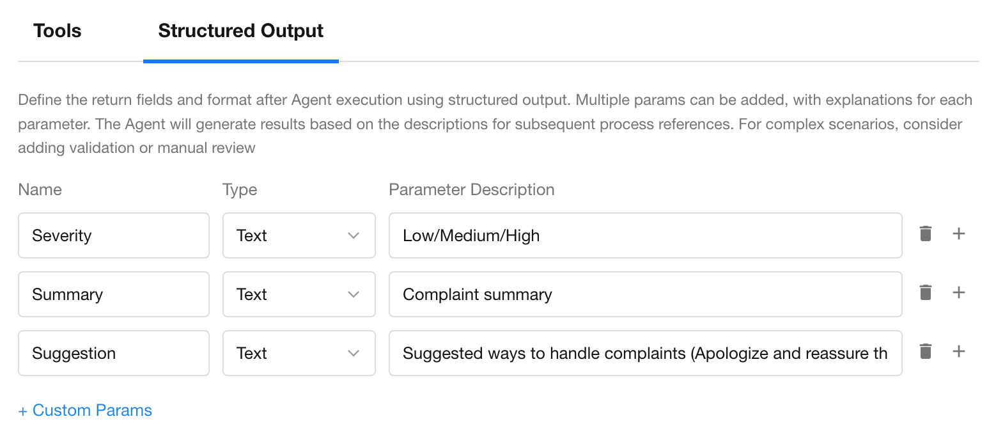Viewport: 996px width, 435px height.
Task: Delete the Severity parameter row
Action: (925, 234)
